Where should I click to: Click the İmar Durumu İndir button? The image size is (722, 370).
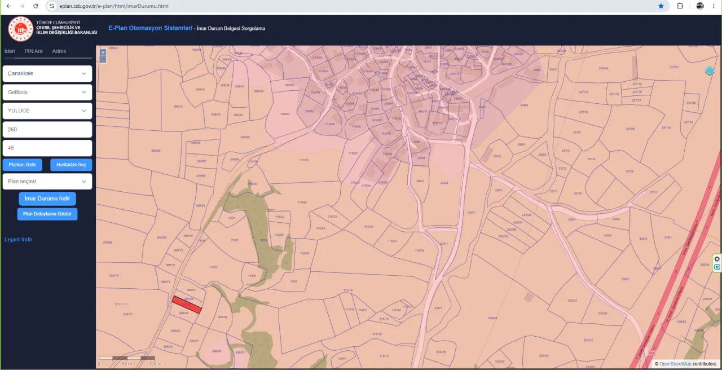coord(47,199)
